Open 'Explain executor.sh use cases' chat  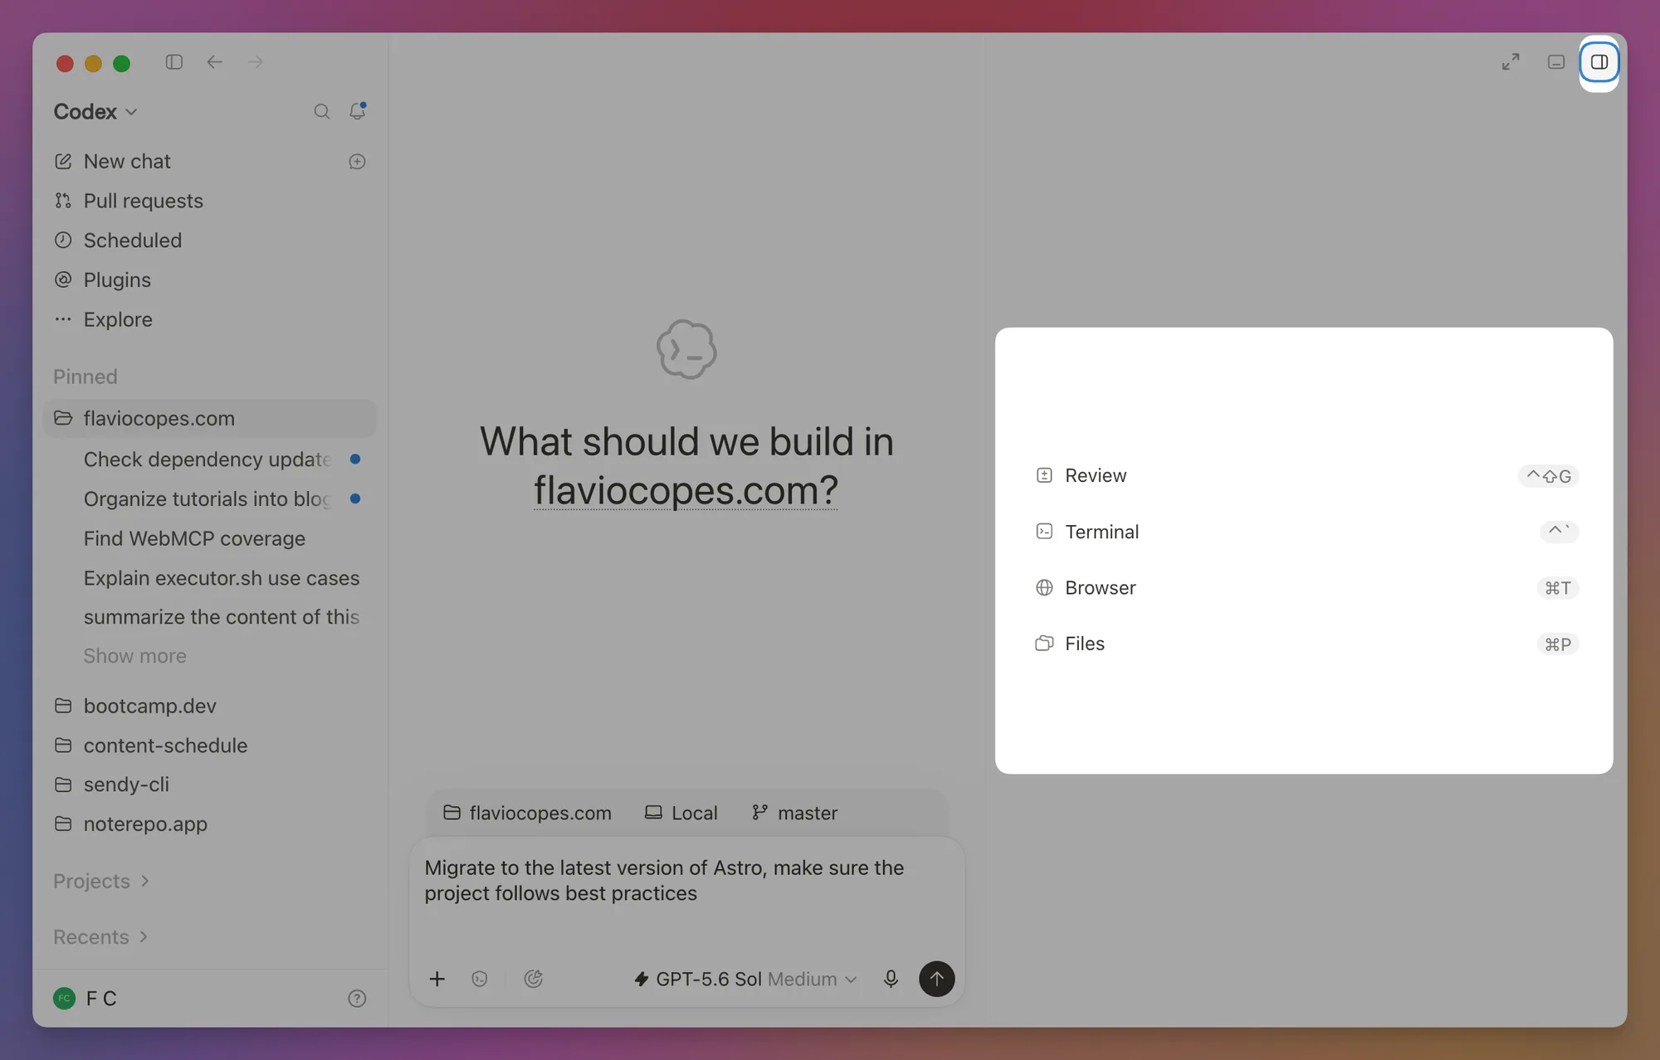(222, 578)
